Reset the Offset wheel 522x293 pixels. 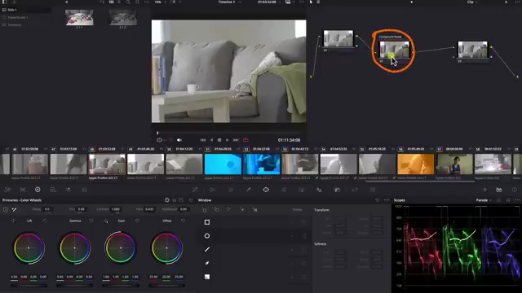(x=183, y=221)
